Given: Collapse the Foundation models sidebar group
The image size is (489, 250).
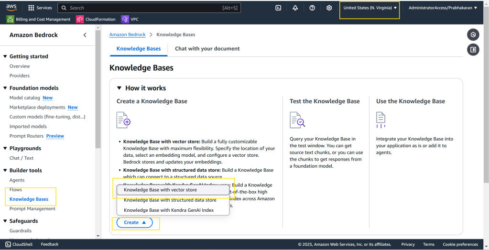Looking at the screenshot, I should [5, 88].
